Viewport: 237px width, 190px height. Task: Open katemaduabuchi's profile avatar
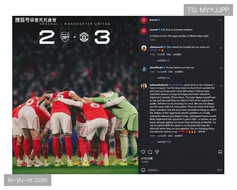[144, 86]
